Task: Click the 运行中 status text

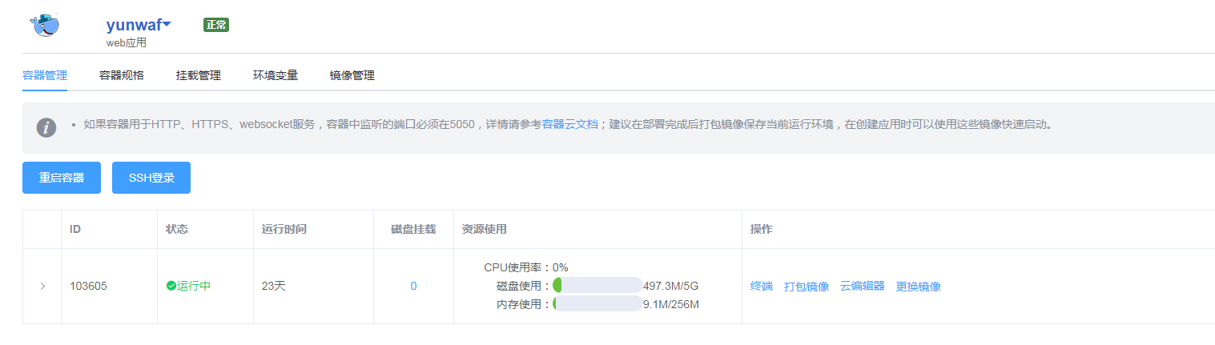Action: click(x=194, y=286)
